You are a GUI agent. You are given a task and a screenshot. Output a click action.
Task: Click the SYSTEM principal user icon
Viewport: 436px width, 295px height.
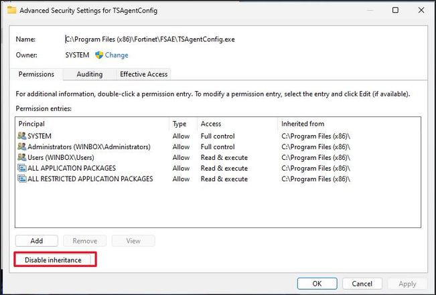pos(21,136)
